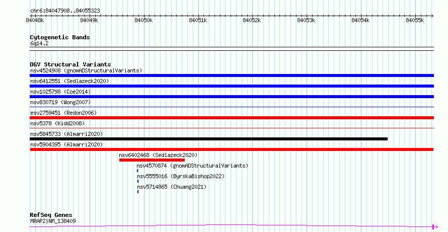Click the chr6:84047908..84055323 coordinates text
Viewport: 448px width, 232px height.
click(65, 11)
